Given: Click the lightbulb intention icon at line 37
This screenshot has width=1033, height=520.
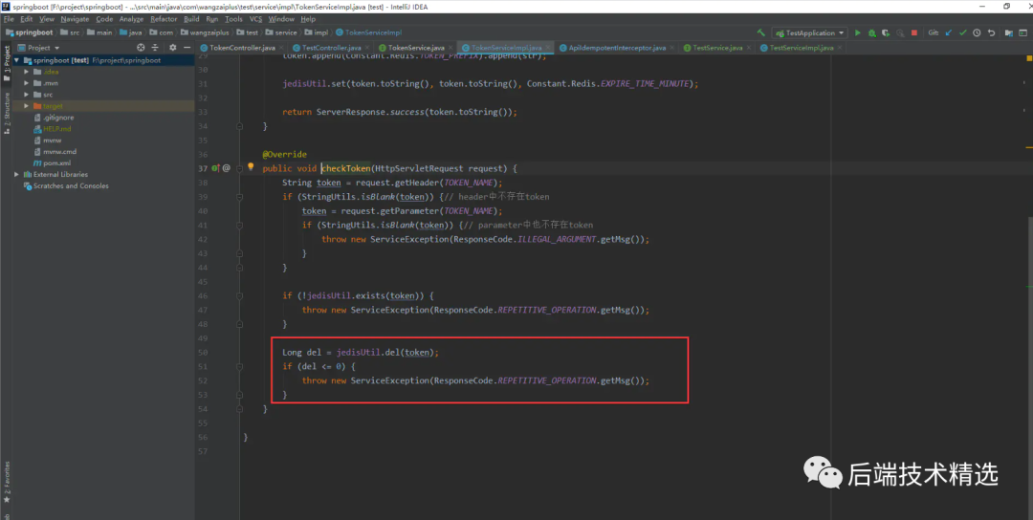Looking at the screenshot, I should (251, 167).
